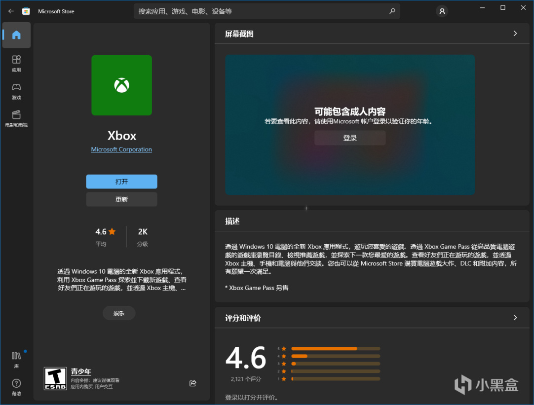Click 打开 to launch Xbox

[121, 182]
